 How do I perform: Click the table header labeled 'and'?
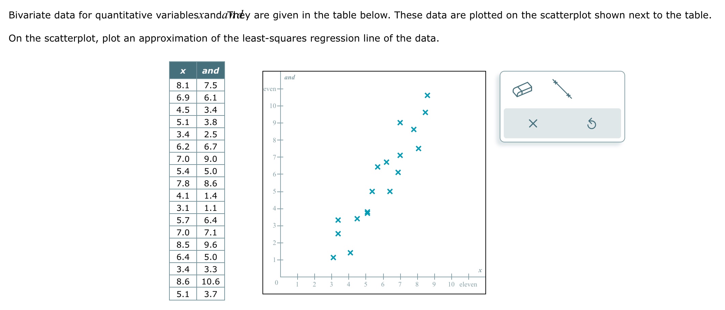(211, 71)
